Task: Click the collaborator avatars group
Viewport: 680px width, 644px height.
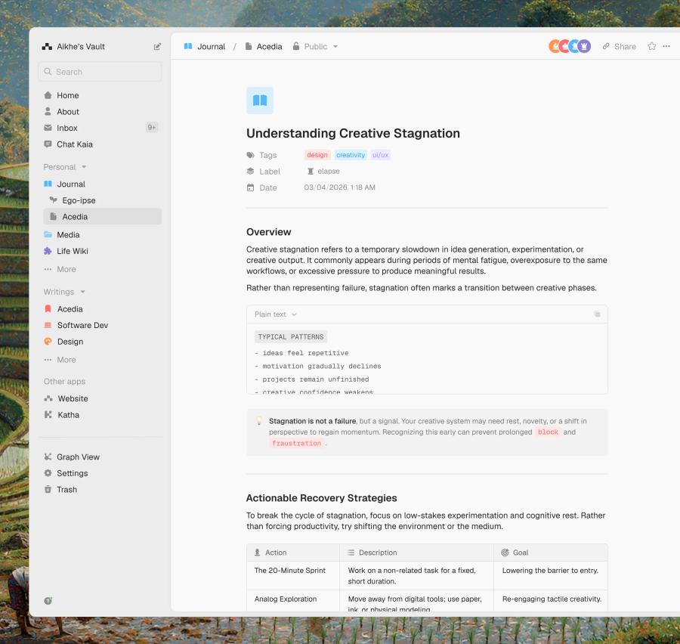Action: [x=570, y=46]
